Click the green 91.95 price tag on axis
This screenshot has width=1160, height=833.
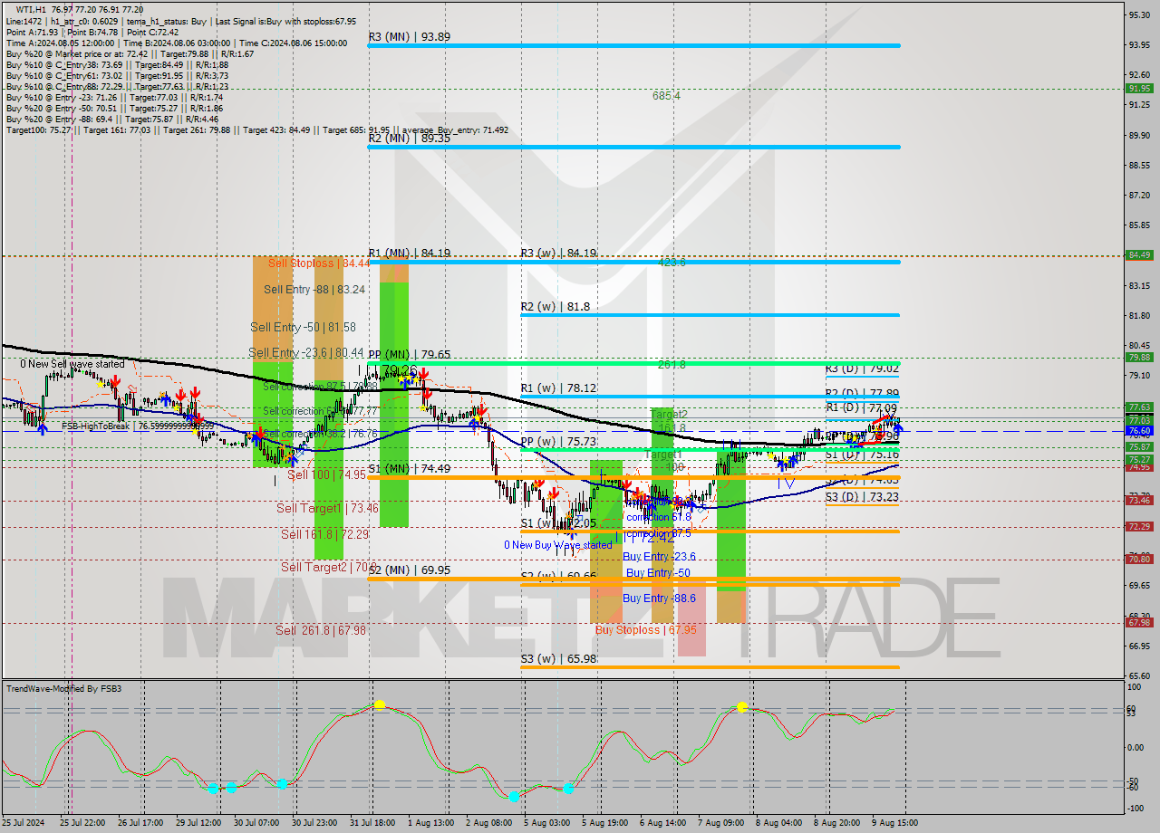tap(1138, 89)
